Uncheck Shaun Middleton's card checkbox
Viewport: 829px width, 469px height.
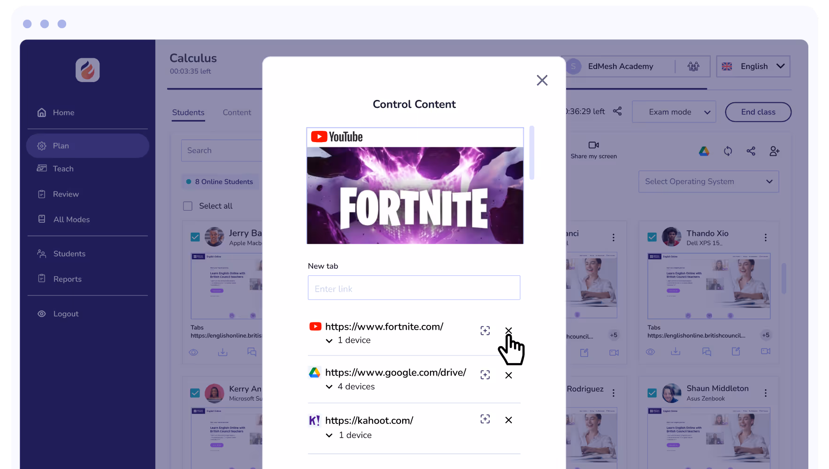tap(652, 393)
